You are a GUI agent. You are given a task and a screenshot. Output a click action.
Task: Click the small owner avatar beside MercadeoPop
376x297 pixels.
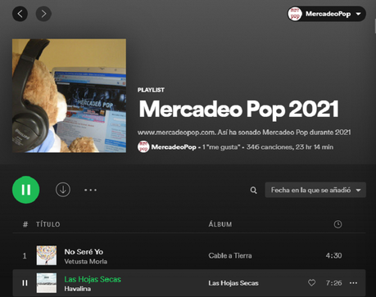(x=143, y=146)
